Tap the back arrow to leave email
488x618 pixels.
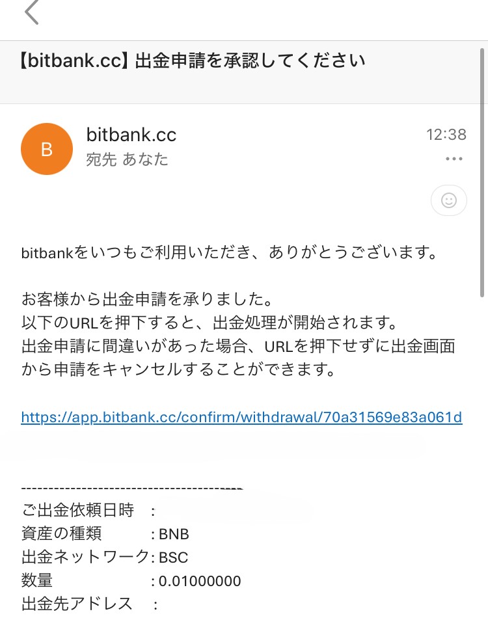pos(32,12)
